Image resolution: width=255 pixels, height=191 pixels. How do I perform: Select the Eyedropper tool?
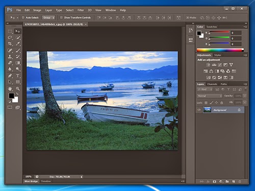(18, 44)
